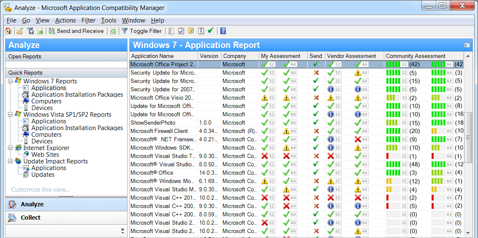The height and width of the screenshot is (238, 478).
Task: Toggle Send status for ShowSenderPhoto row
Action: click(317, 123)
